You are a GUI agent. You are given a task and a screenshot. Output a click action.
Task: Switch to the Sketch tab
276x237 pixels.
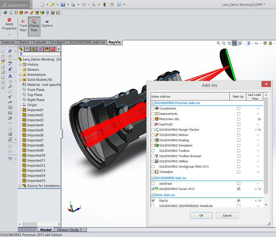[x=24, y=42]
